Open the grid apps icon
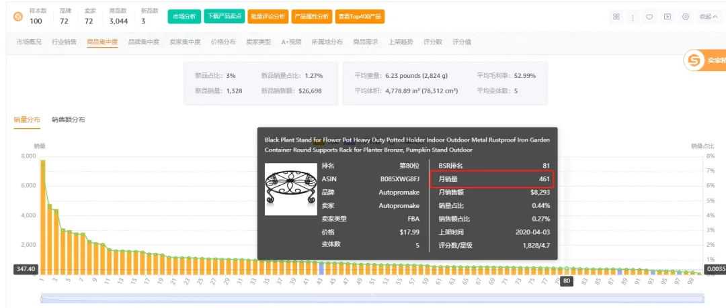 coord(616,17)
